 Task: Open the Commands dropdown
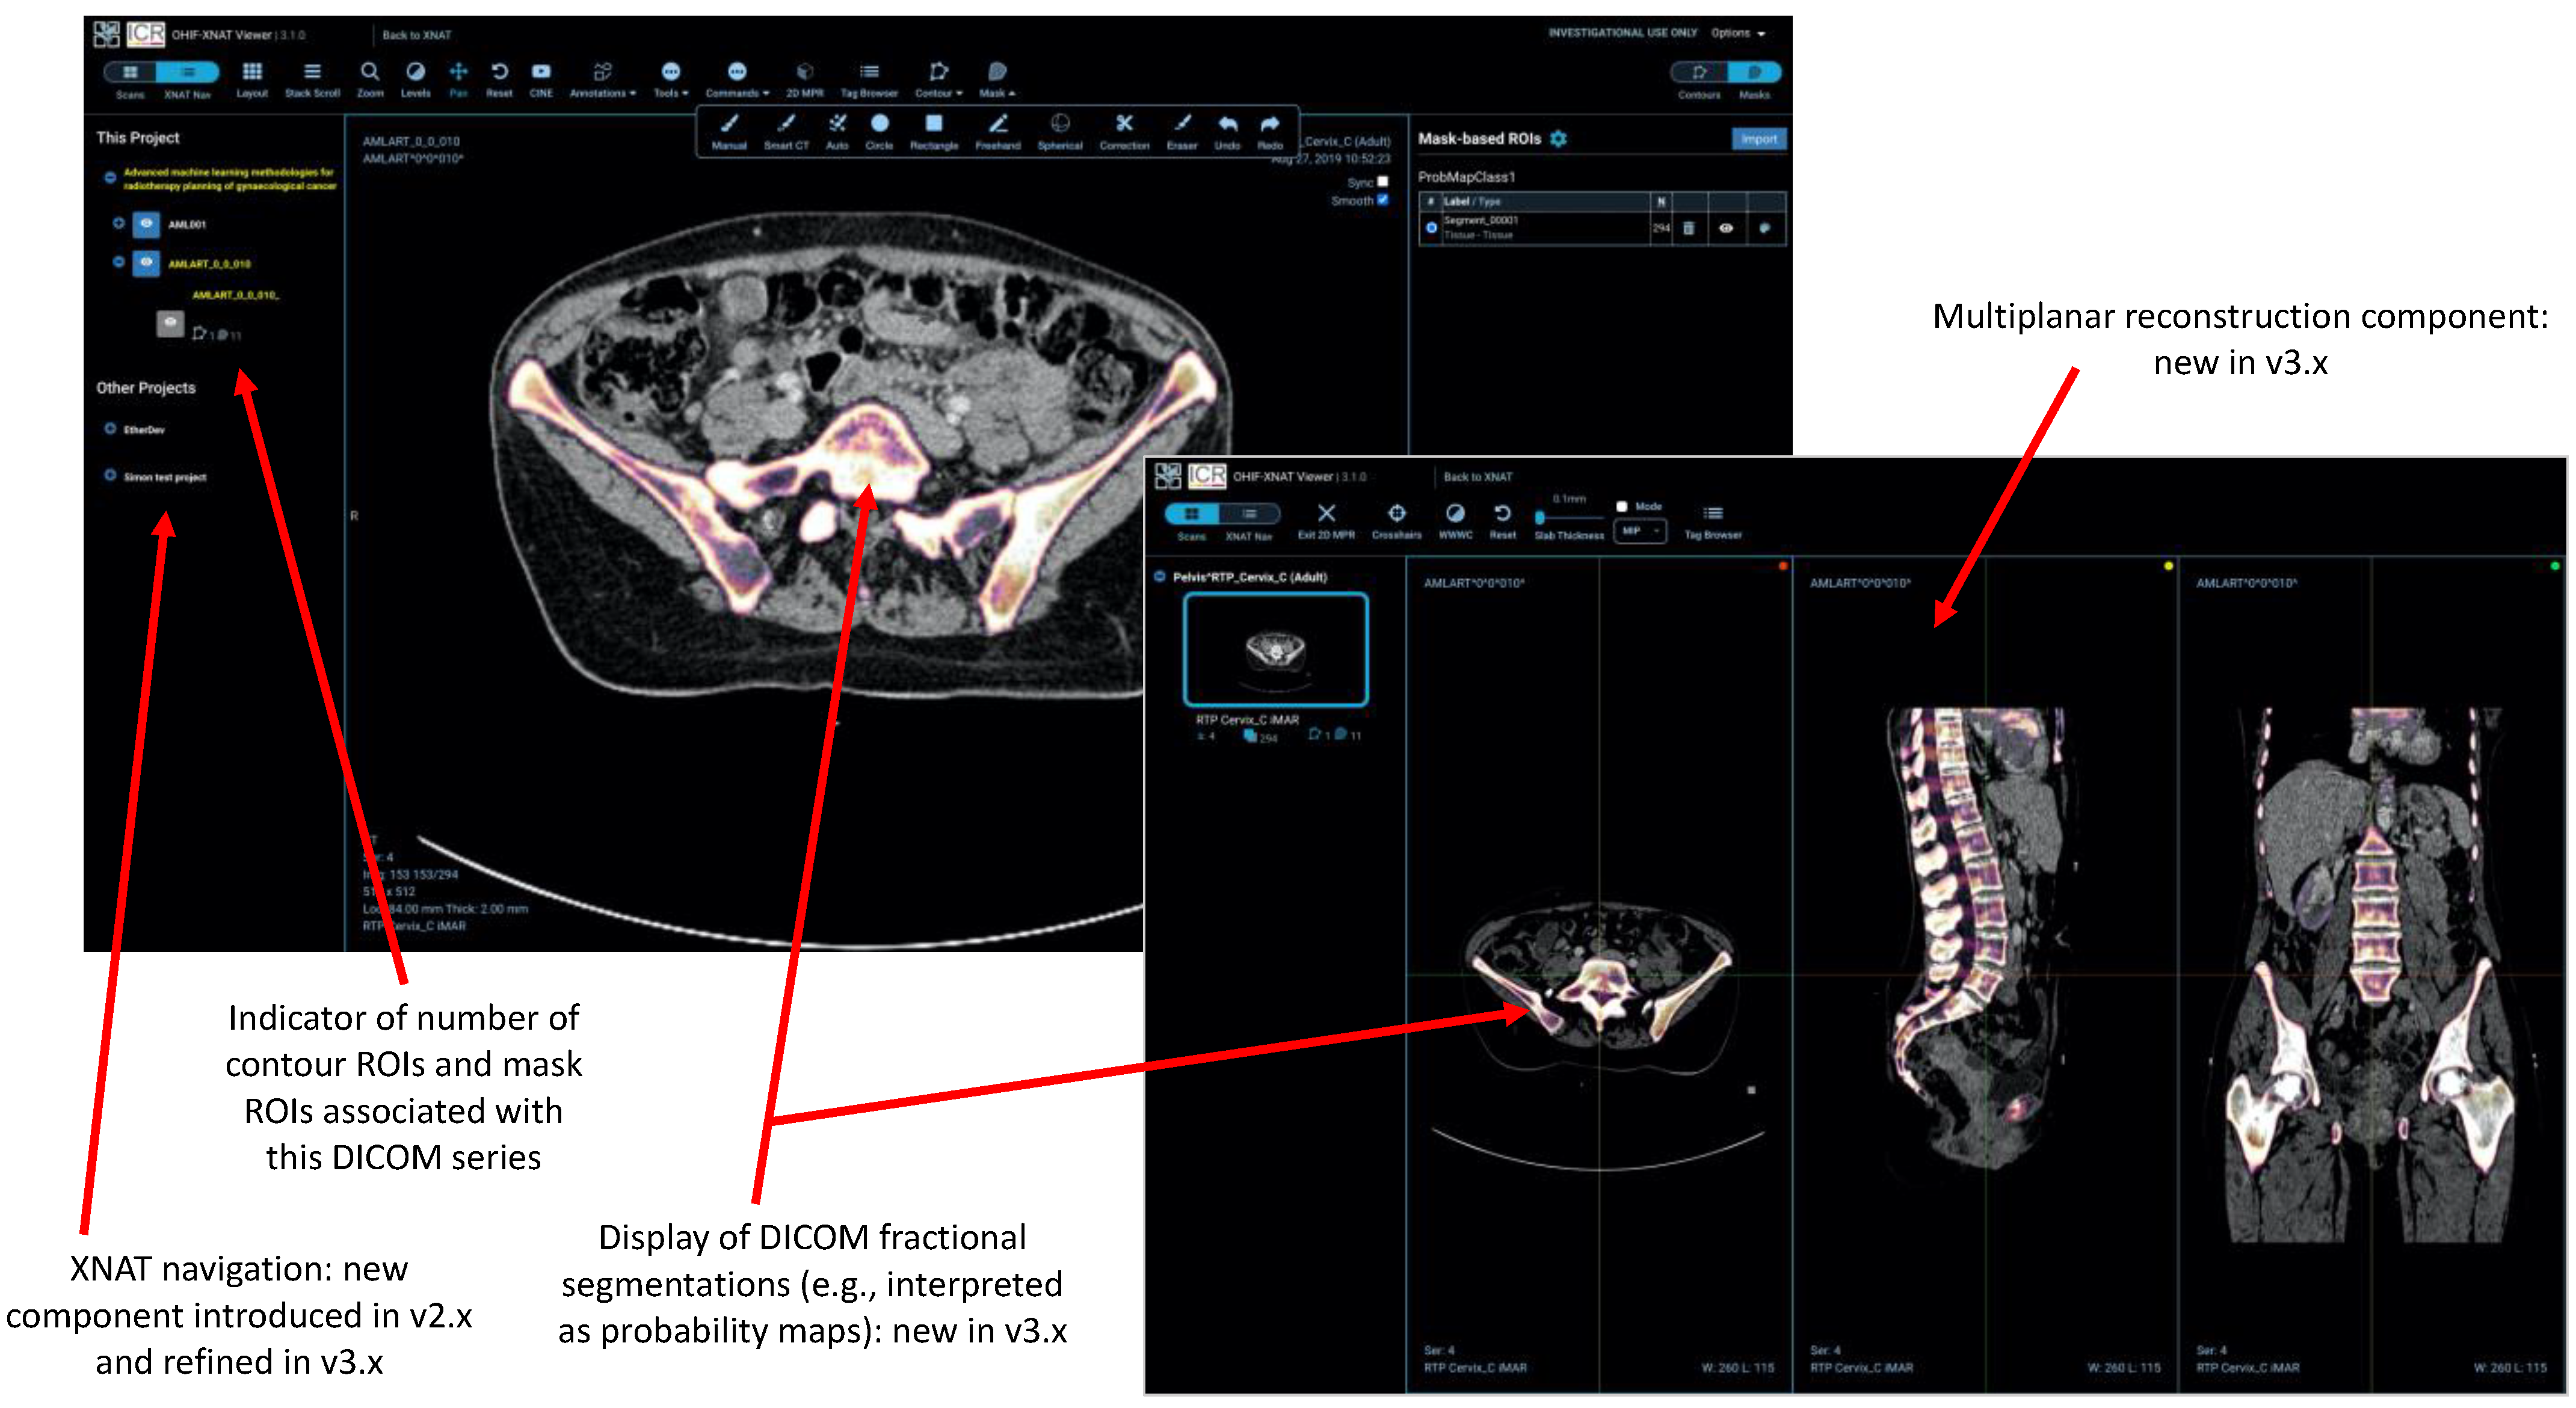tap(737, 79)
